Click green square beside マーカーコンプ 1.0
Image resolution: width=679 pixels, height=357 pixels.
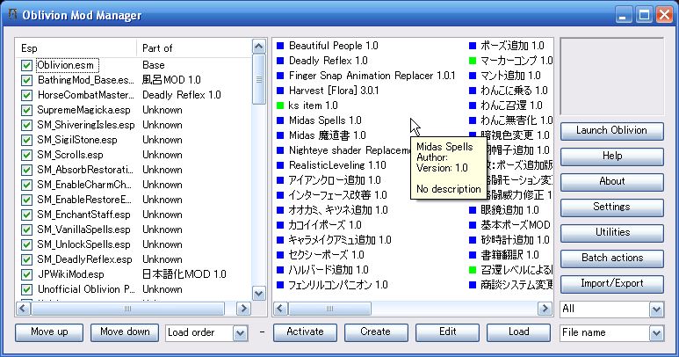[x=473, y=61]
